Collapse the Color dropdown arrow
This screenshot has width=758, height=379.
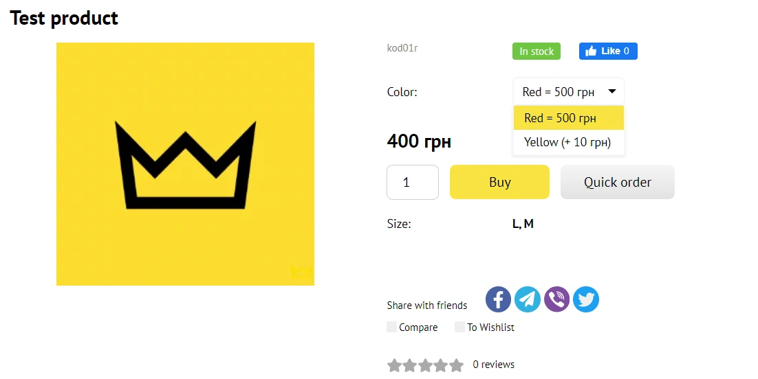tap(611, 91)
